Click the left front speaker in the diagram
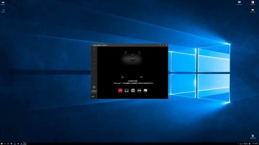The width and height of the screenshot is (259, 145). (x=126, y=53)
